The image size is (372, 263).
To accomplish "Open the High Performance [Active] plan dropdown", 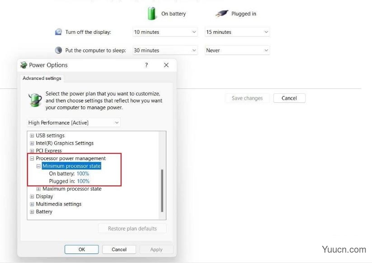I will point(74,123).
